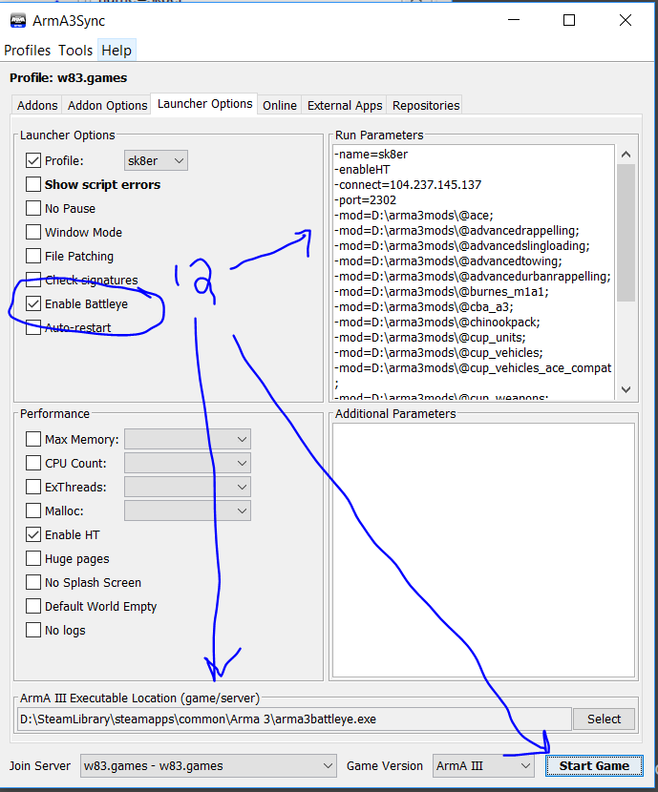Click the -port=2302 parameter line
658x792 pixels.
point(365,199)
